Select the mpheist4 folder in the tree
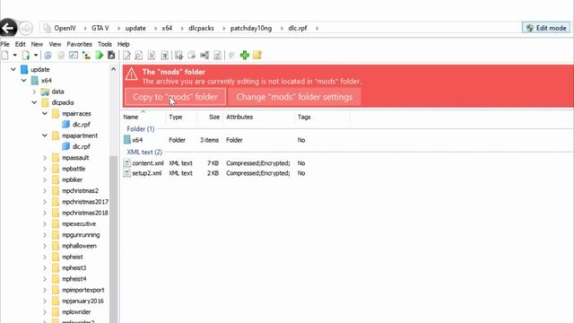 coord(74,279)
